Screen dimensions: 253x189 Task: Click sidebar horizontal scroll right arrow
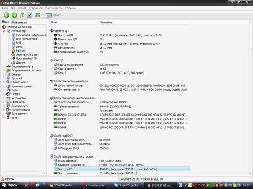click(x=44, y=173)
